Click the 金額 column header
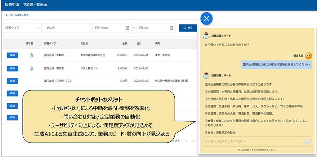 pyautogui.click(x=125, y=44)
